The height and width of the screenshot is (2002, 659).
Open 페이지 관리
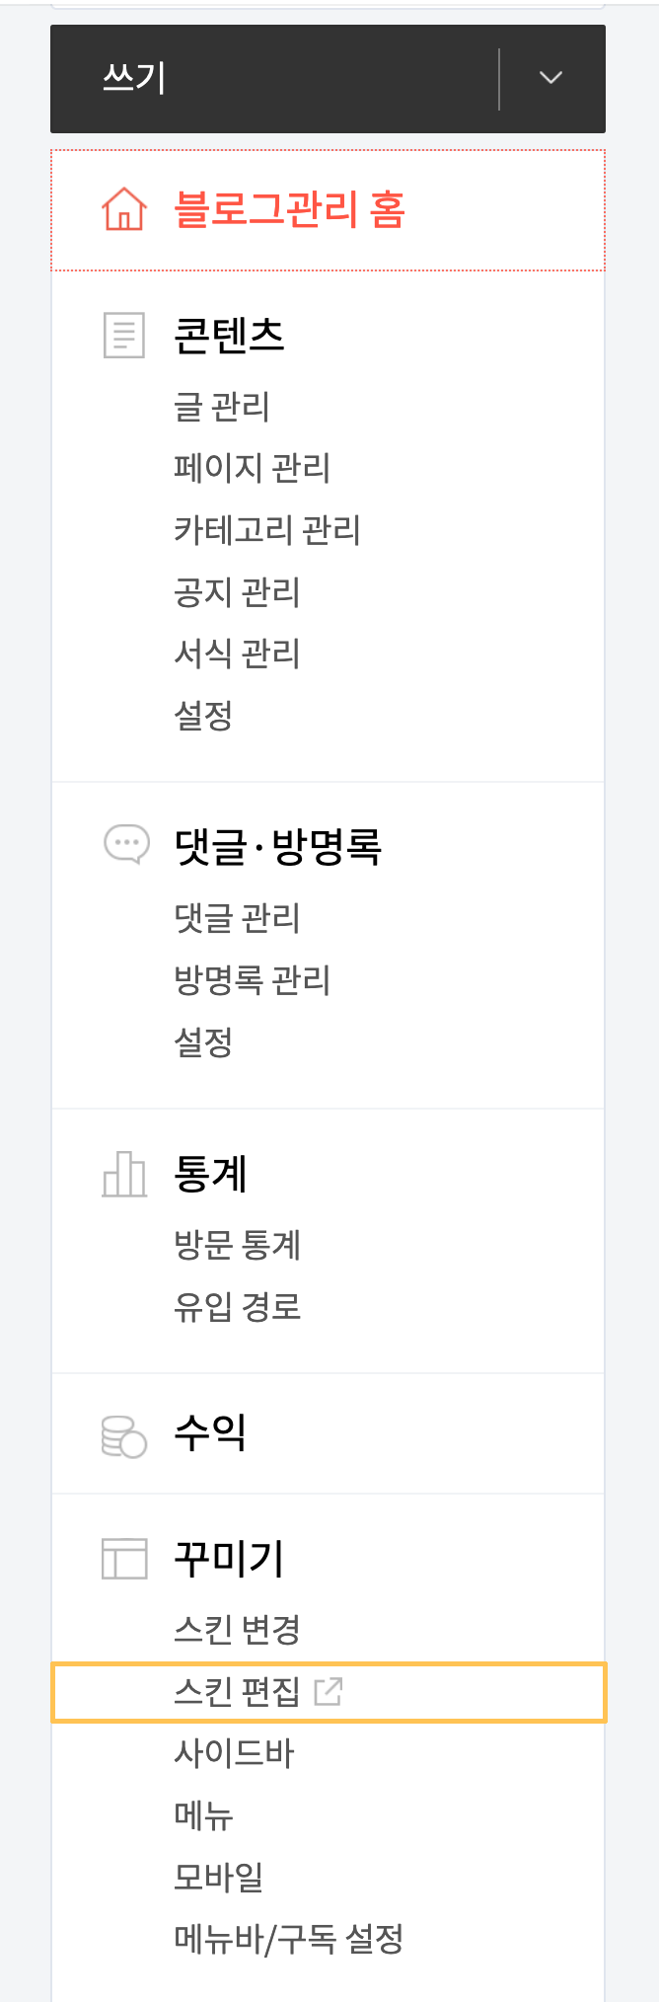(250, 469)
